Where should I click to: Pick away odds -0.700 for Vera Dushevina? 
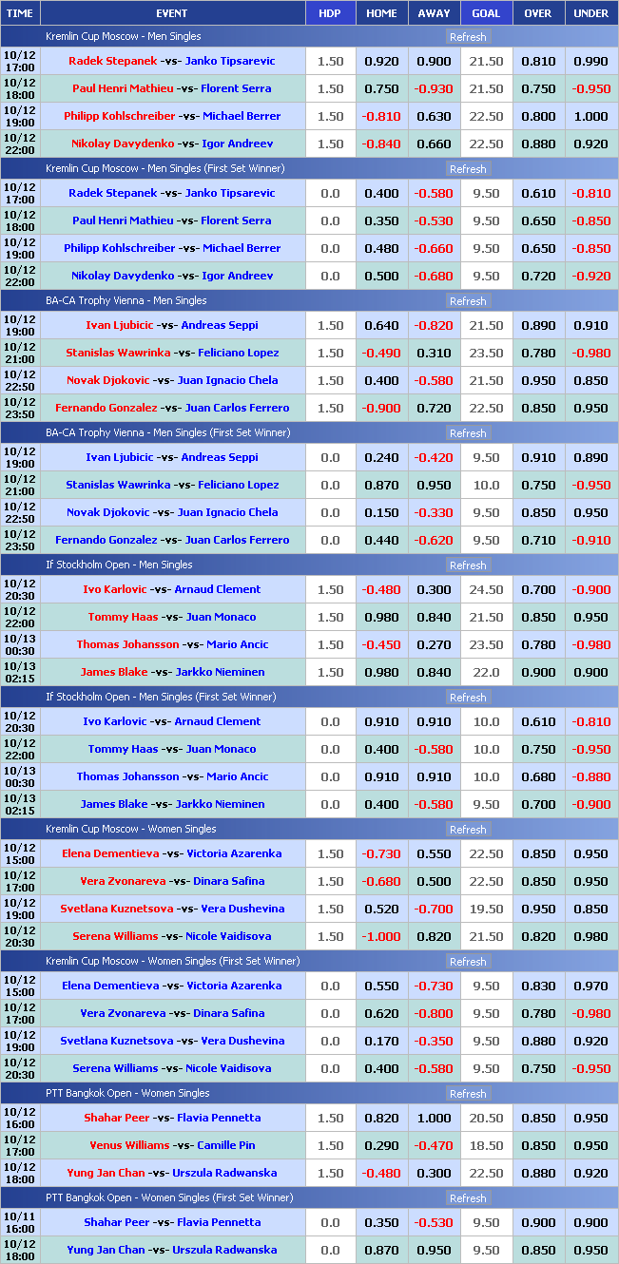(434, 909)
